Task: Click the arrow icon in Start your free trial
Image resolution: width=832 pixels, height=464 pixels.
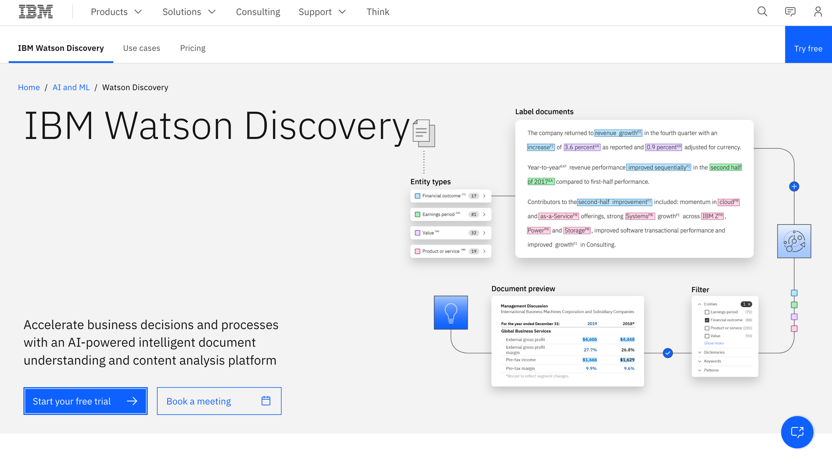Action: point(132,401)
